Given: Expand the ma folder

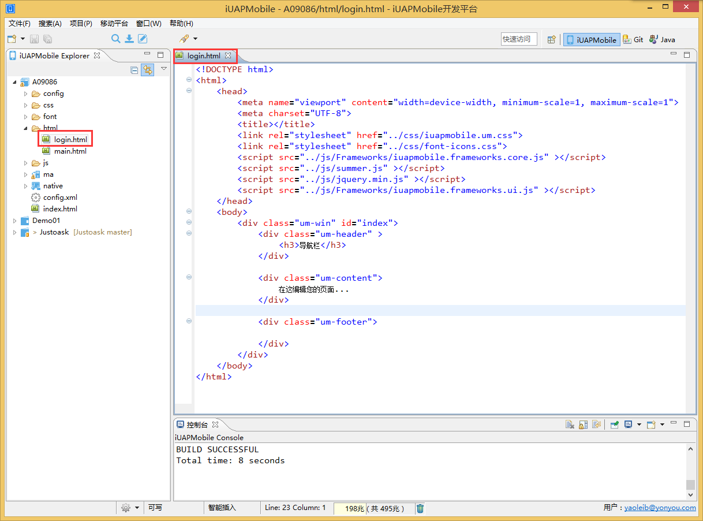Looking at the screenshot, I should point(25,174).
